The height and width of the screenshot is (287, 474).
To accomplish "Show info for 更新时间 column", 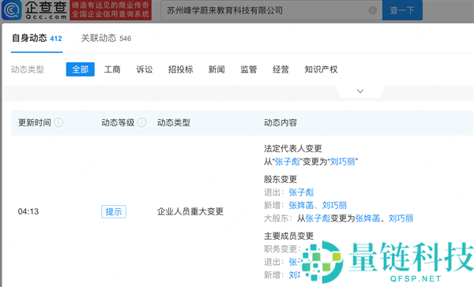I will (x=58, y=122).
